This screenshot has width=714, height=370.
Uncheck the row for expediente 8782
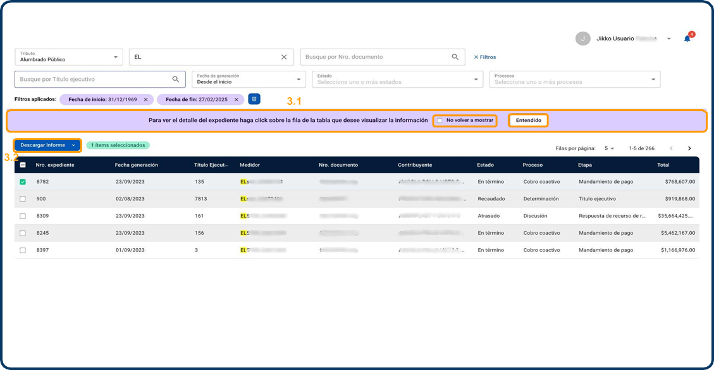23,182
